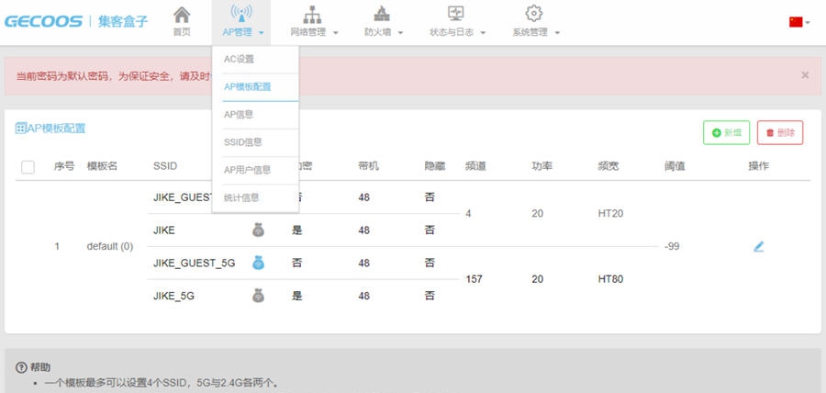Click the 频道 column header
Screen dimensions: 826x393
click(475, 166)
